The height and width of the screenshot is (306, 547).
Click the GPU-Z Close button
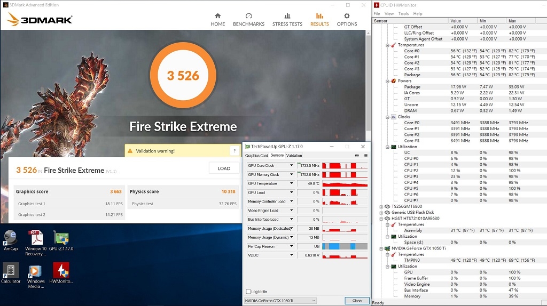click(x=357, y=301)
